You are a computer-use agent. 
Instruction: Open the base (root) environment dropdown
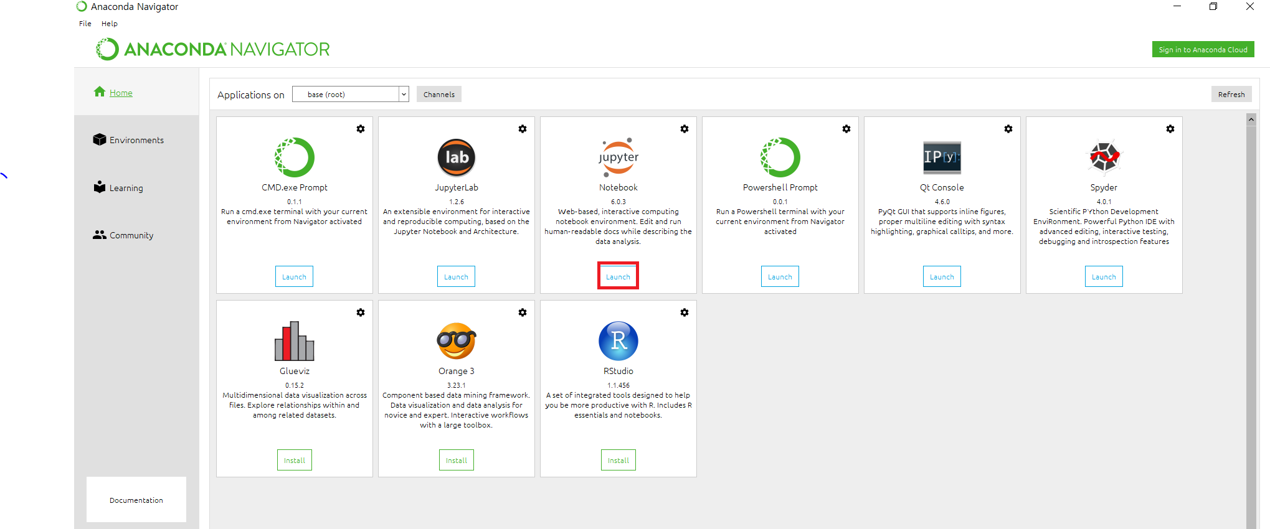(351, 94)
